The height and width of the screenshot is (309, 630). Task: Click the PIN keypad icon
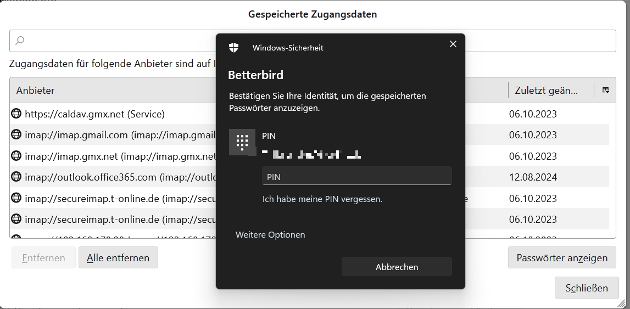[242, 142]
